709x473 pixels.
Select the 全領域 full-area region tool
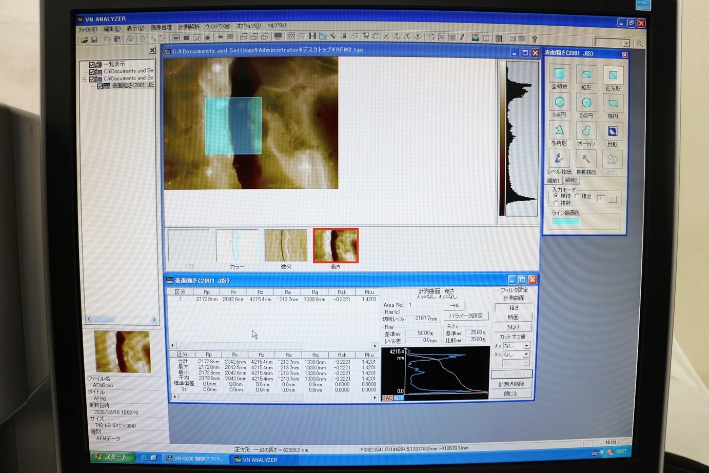click(x=559, y=74)
